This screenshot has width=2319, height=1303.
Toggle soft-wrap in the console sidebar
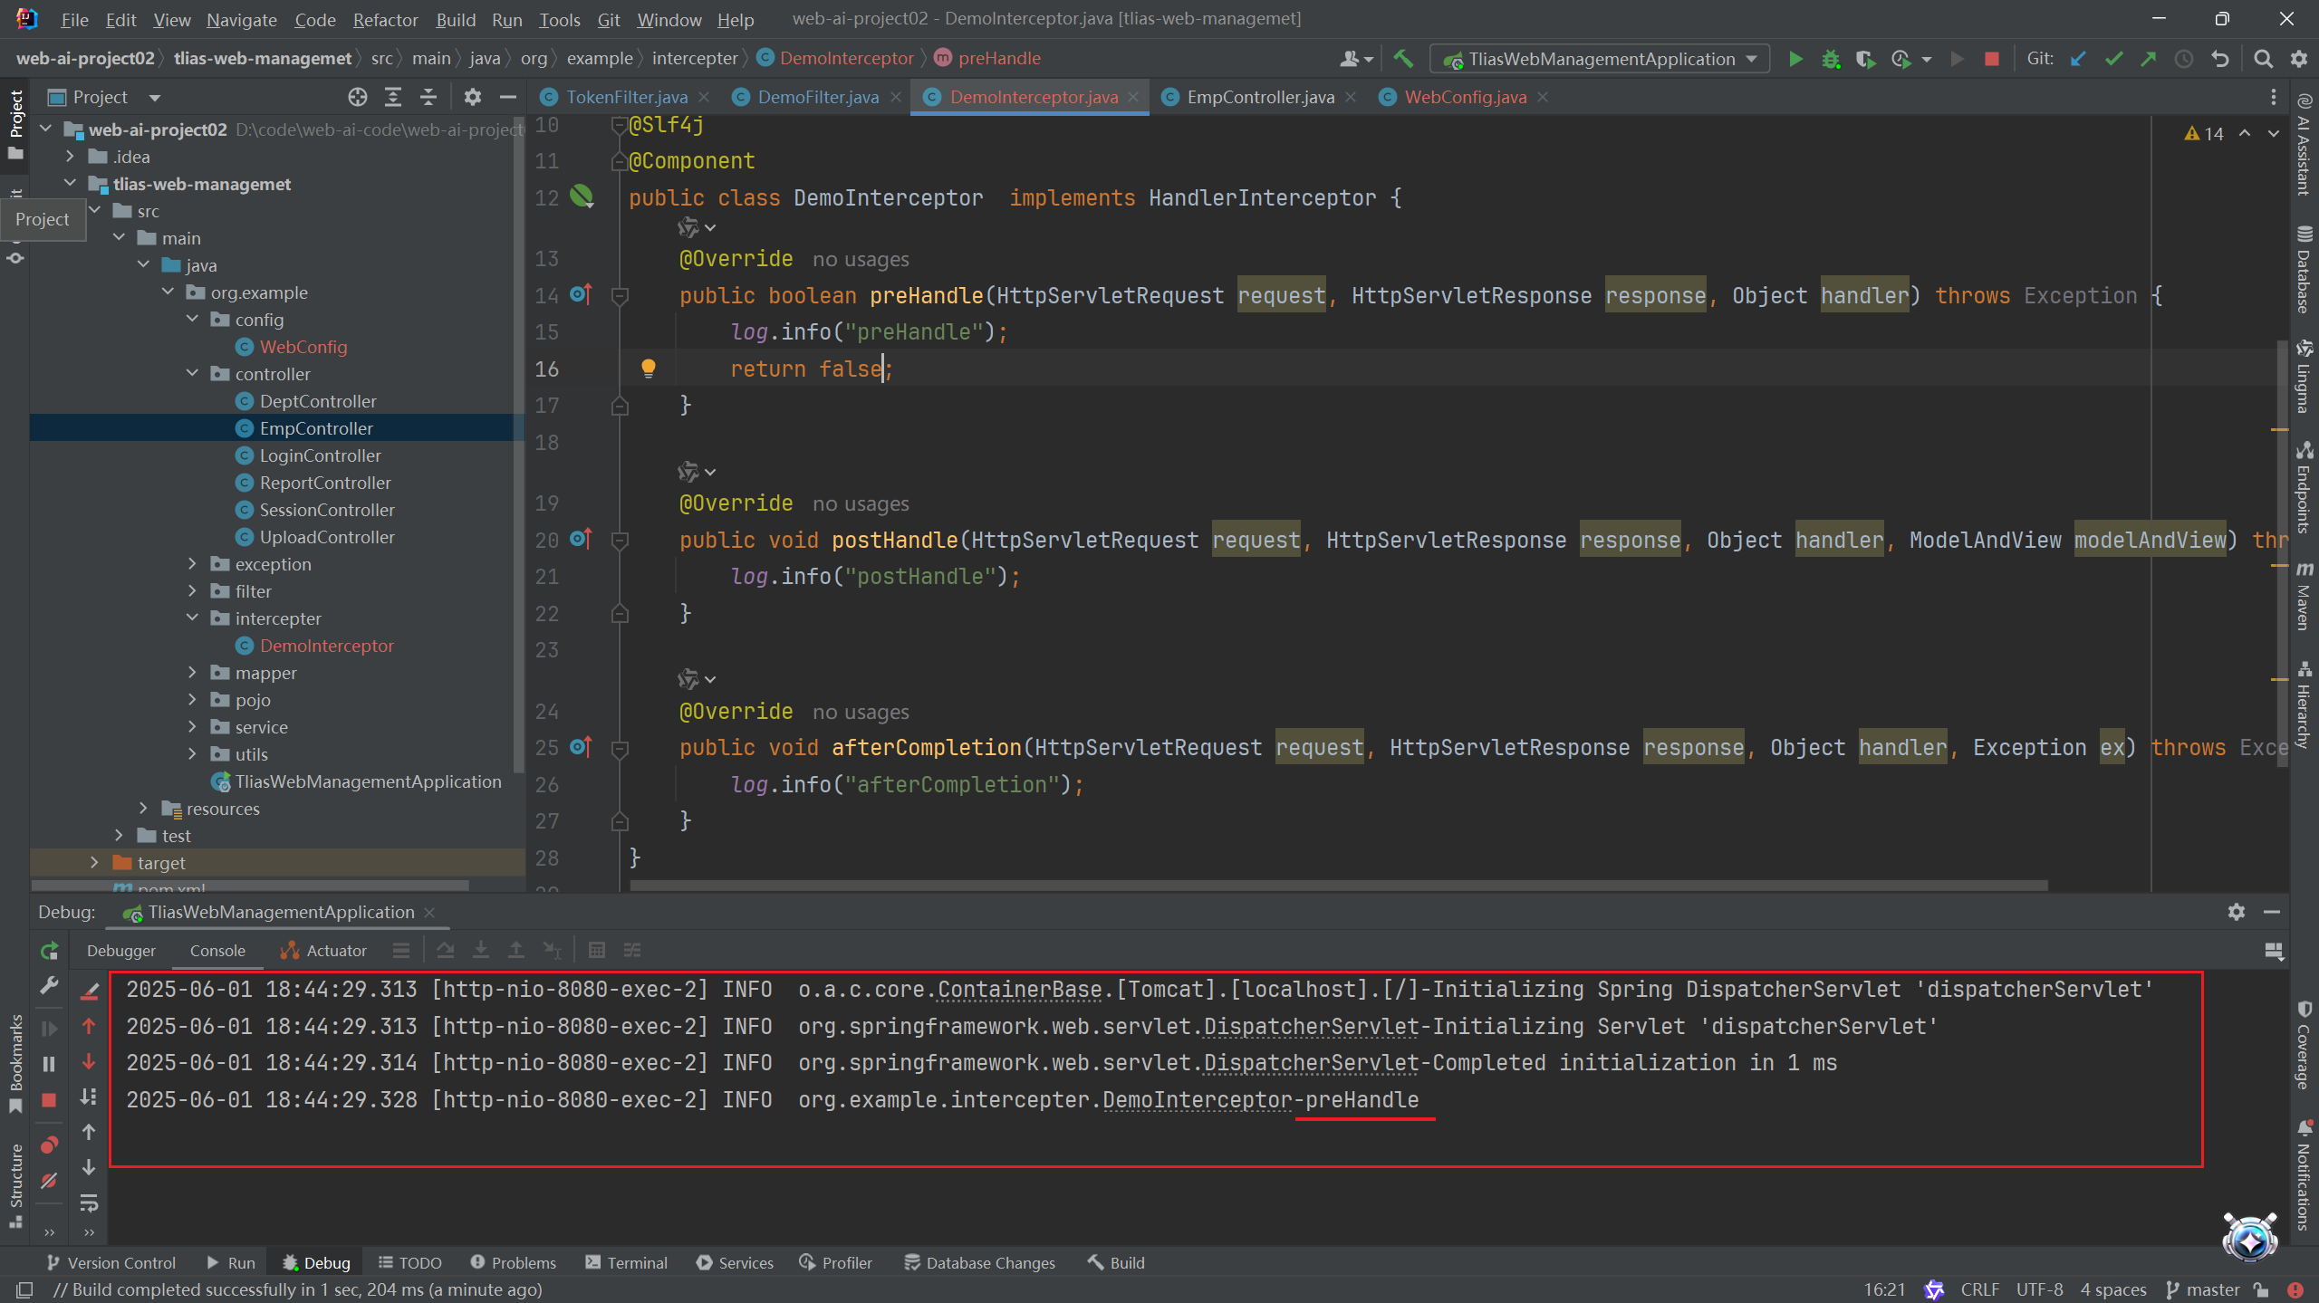pos(89,1203)
